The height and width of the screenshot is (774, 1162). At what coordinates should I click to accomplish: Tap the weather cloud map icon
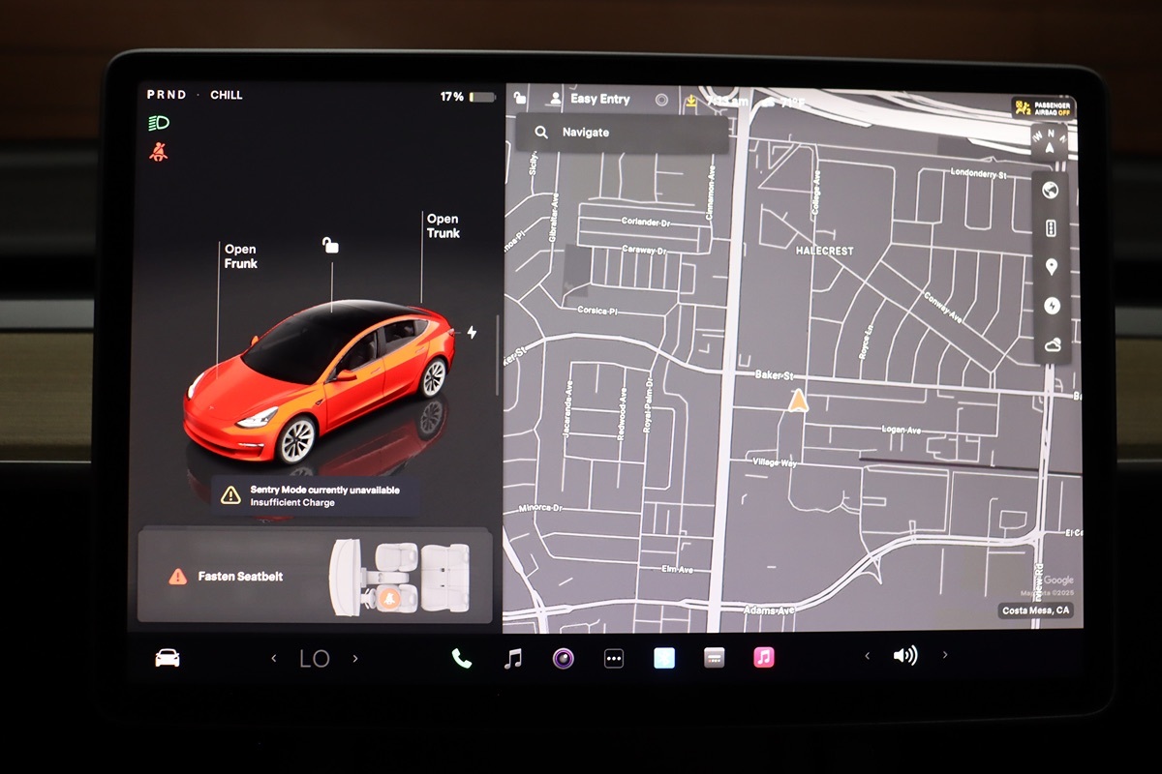pyautogui.click(x=1052, y=344)
